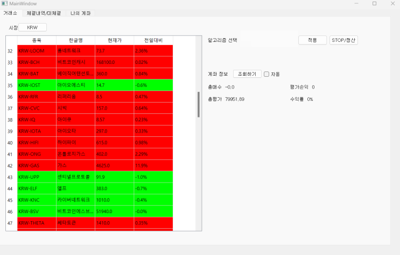
Task: Select the KRW-BCH cell
Action: click(x=37, y=62)
